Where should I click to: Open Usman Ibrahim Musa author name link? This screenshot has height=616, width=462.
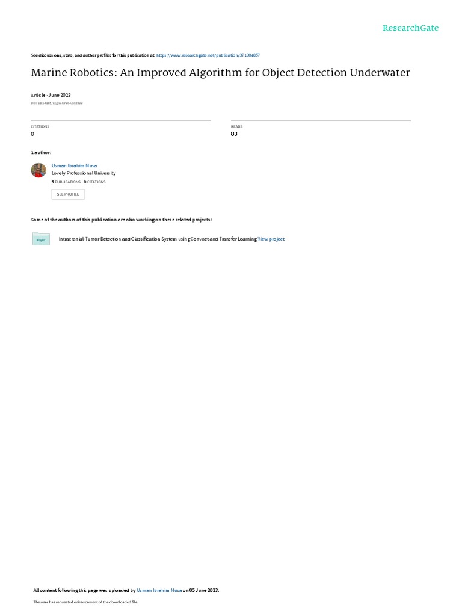click(x=74, y=166)
